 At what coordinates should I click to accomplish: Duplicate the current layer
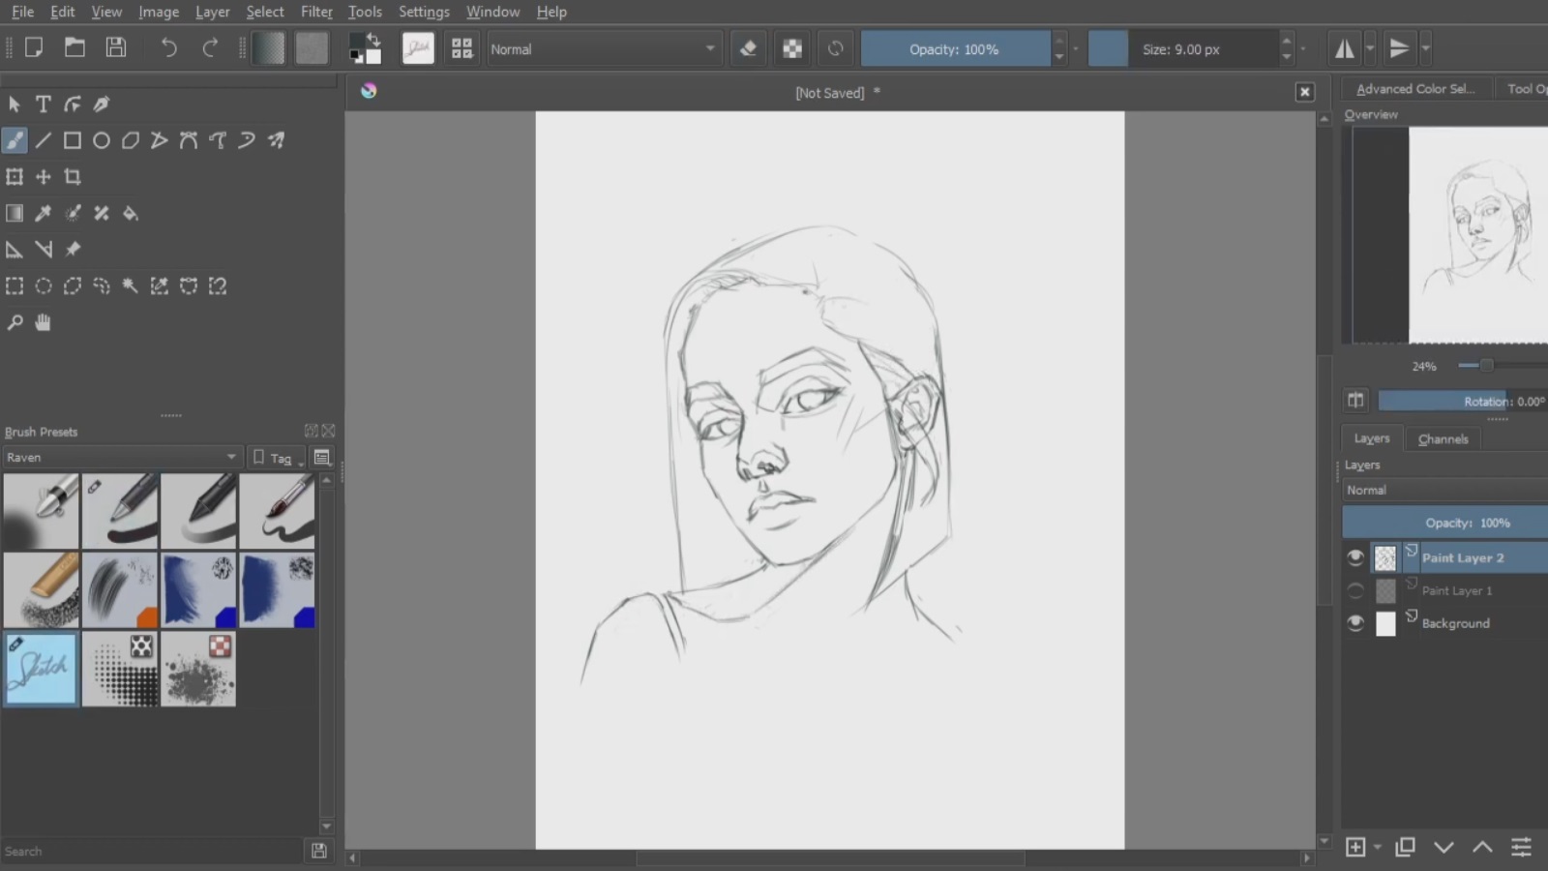[x=1405, y=848]
